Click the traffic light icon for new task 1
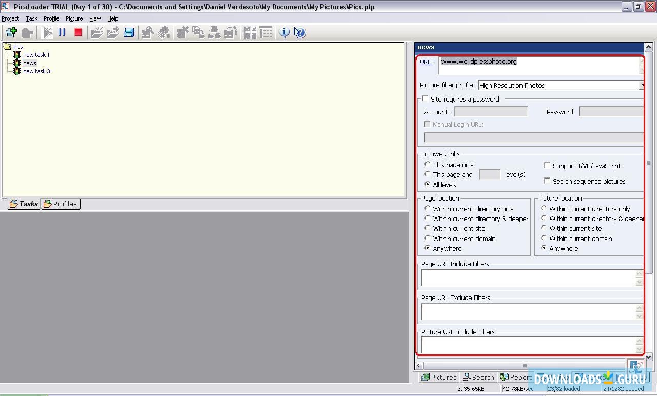 coord(16,55)
